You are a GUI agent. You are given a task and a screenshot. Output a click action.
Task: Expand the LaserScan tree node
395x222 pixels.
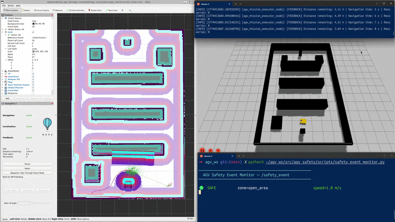[x=3, y=76]
